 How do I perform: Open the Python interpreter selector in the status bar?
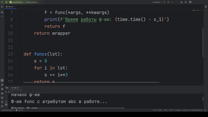click(193, 110)
